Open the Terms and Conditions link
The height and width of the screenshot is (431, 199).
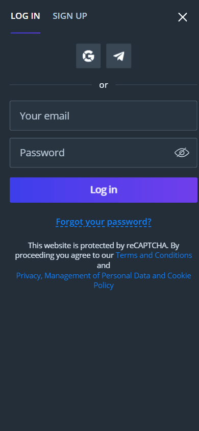(154, 255)
